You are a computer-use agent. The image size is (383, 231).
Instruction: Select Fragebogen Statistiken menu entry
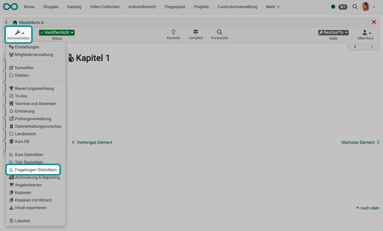pos(36,170)
